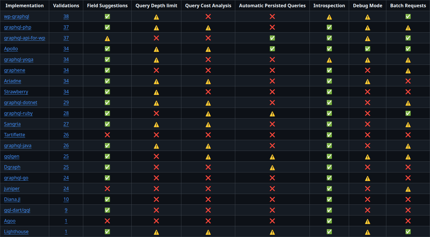Click Query Cost Analysis warning for Apollo
The image size is (430, 237).
[208, 49]
